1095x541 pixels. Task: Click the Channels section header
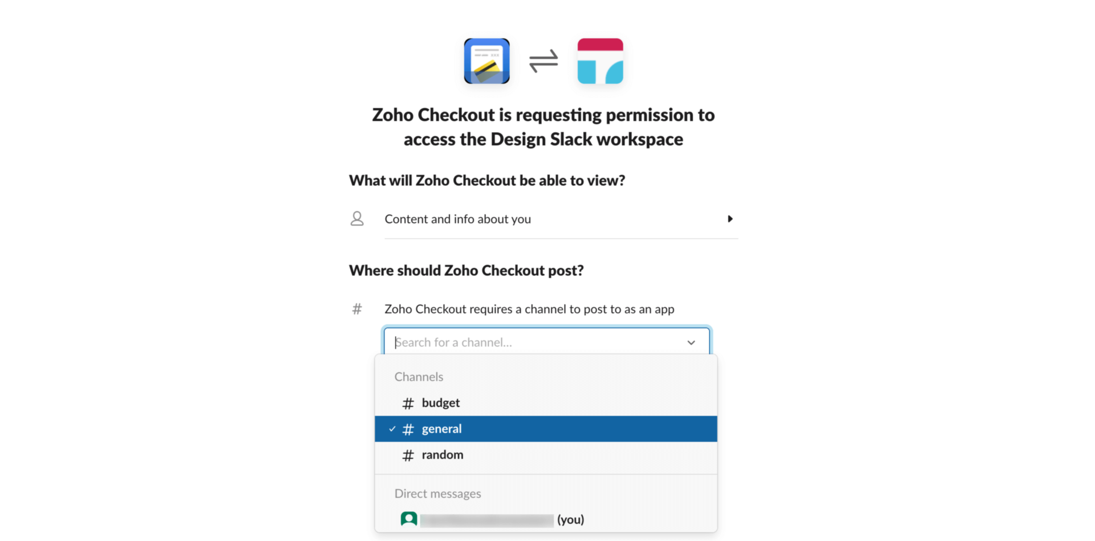[x=419, y=376]
